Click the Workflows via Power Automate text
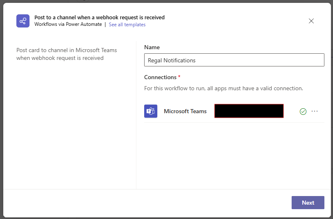333x219 pixels. coord(68,24)
